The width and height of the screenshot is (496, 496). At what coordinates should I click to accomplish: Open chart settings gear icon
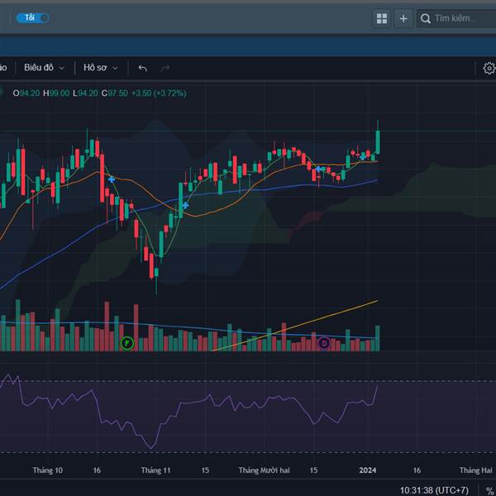coord(489,68)
